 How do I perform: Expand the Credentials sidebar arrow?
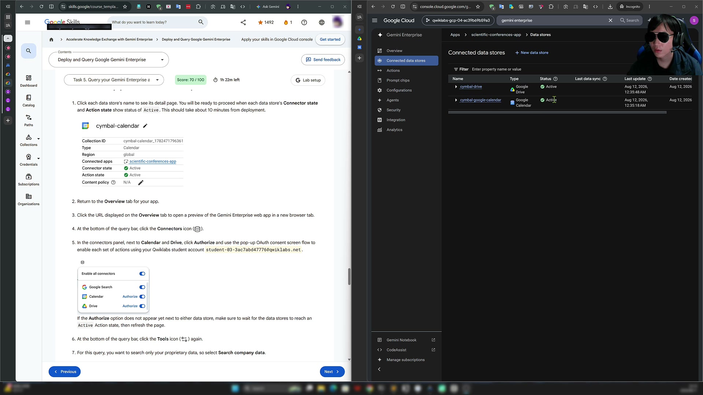(x=38, y=159)
